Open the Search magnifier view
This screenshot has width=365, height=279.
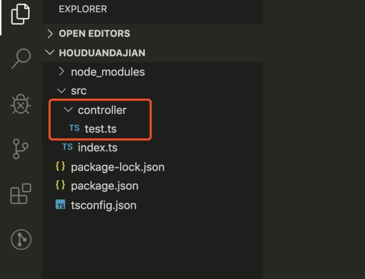click(x=21, y=58)
